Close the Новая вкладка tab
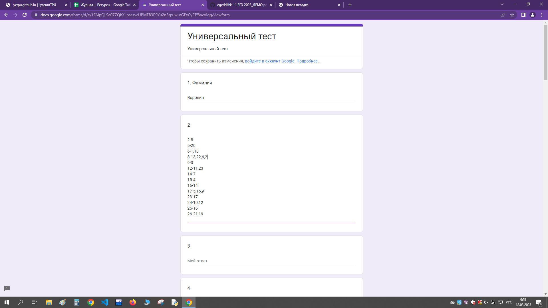The image size is (548, 308). coord(339,5)
